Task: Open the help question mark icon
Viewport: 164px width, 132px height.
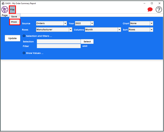Action: [x=159, y=10]
